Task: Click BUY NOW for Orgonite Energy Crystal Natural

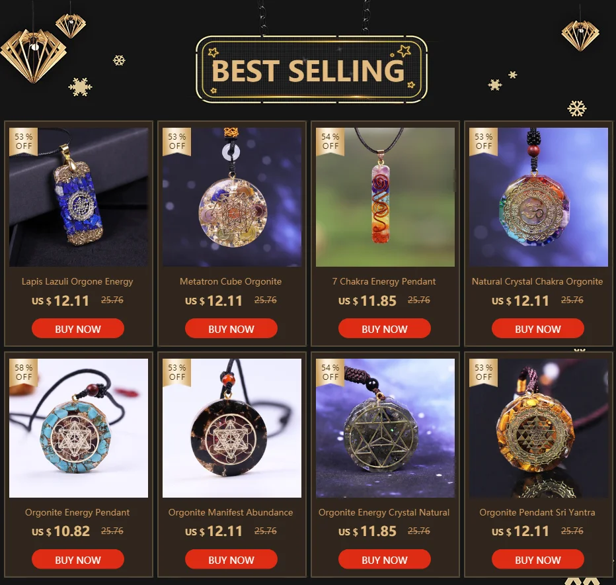Action: (x=384, y=559)
